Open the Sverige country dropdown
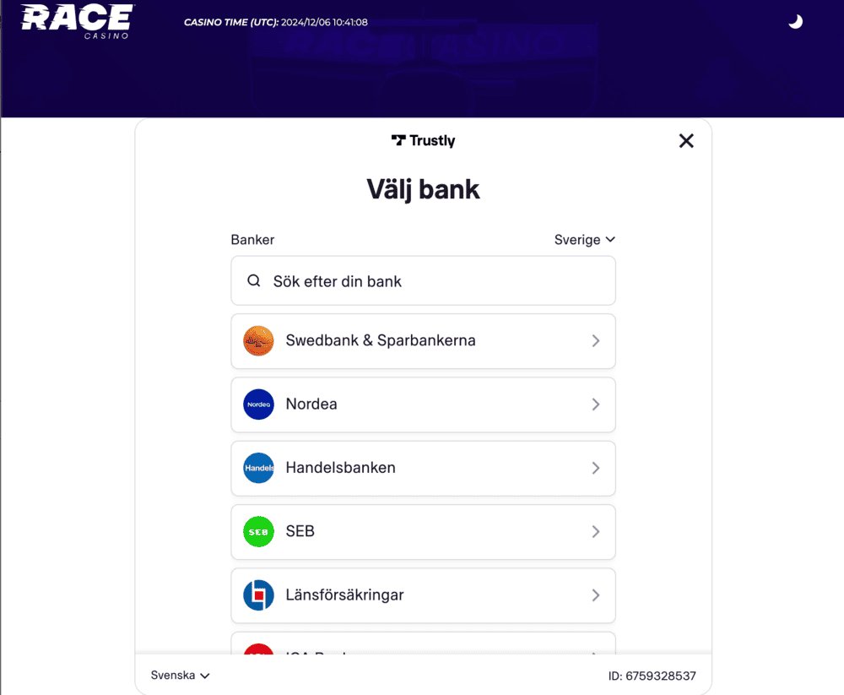Screen dimensions: 844x695 (584, 240)
